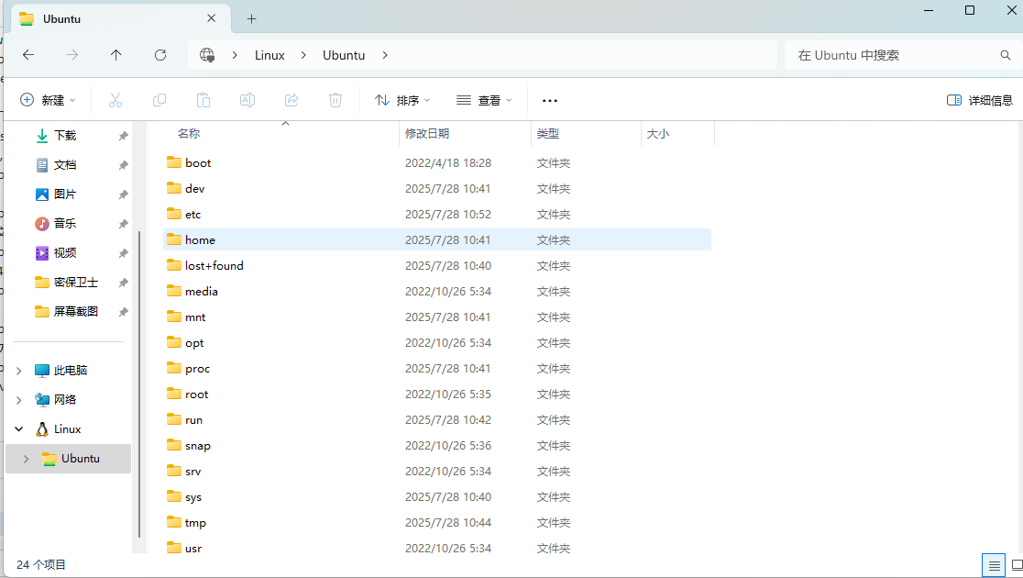This screenshot has height=578, width=1023.
Task: Click the Cut scissors icon
Action: (115, 100)
